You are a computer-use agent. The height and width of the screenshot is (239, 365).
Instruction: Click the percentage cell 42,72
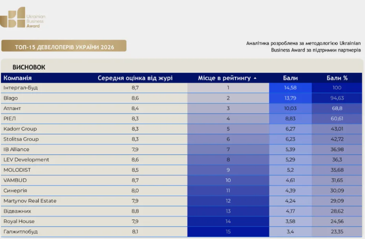pos(337,139)
